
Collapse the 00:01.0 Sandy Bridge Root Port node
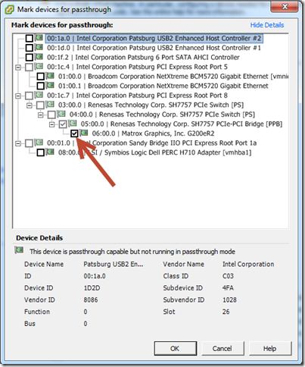click(x=18, y=144)
